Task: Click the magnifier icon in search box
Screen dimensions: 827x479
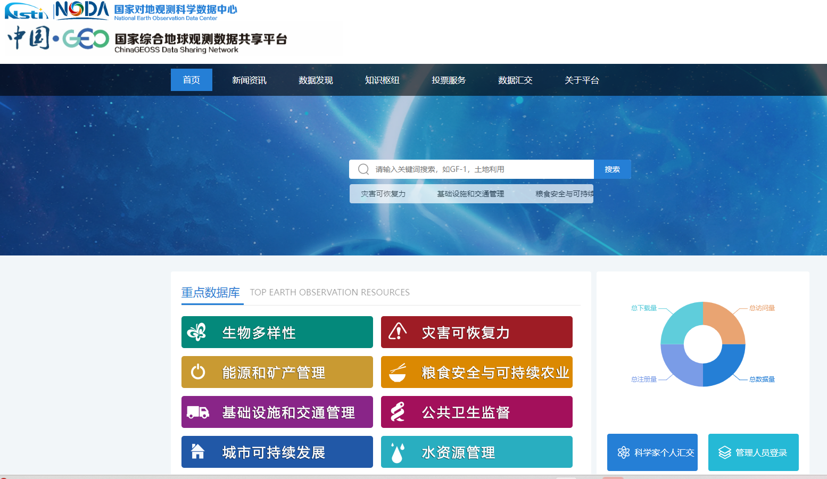Action: coord(363,169)
